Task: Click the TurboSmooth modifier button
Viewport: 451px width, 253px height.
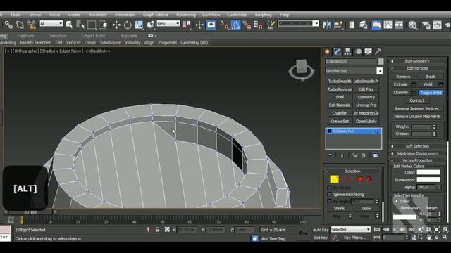Action: click(340, 82)
